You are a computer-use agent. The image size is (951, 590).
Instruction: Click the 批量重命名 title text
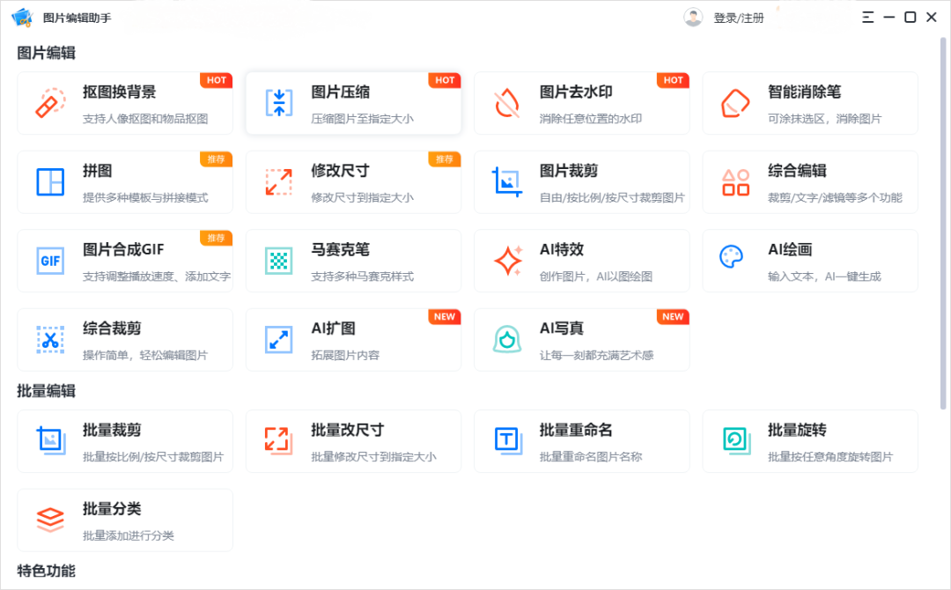pyautogui.click(x=576, y=430)
